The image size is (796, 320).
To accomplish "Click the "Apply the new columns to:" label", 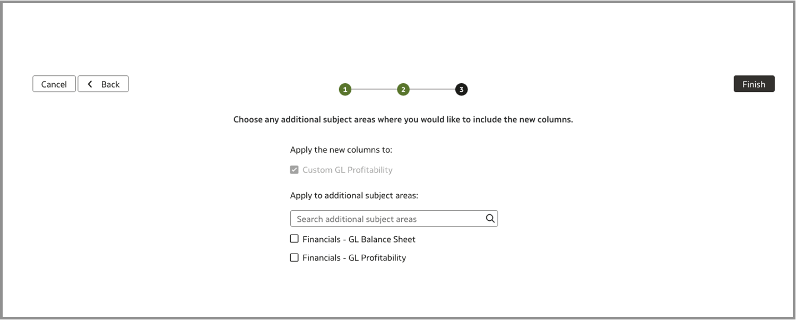I will pyautogui.click(x=341, y=150).
